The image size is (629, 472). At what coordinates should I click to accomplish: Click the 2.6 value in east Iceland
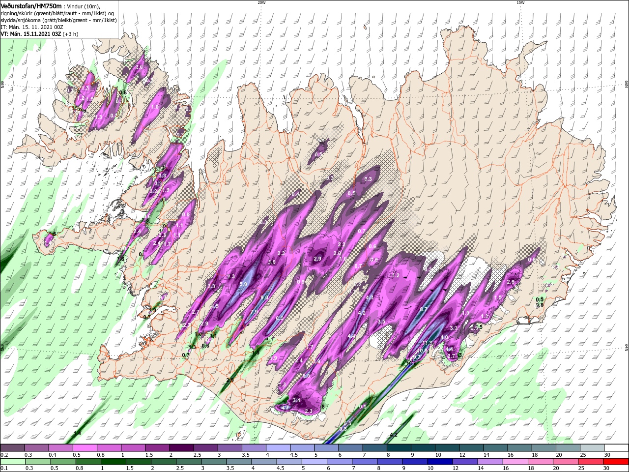click(511, 282)
